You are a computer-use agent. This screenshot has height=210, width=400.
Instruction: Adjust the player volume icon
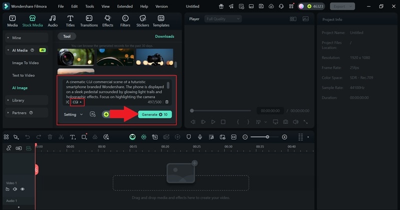pos(295,122)
